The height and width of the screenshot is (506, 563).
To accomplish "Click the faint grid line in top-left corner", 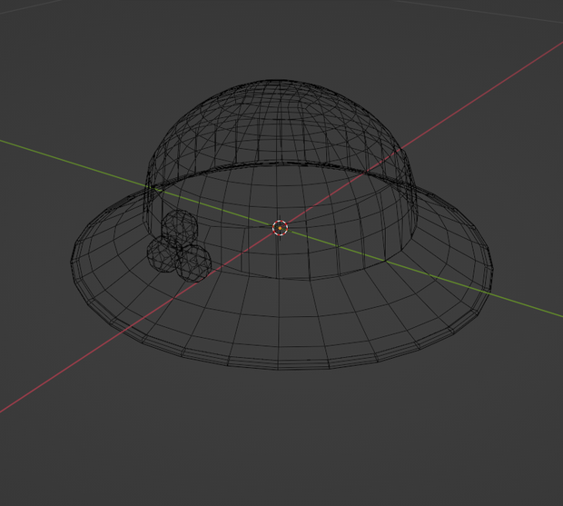I will (x=31, y=6).
